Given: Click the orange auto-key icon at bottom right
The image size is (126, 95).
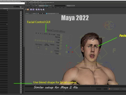Looking at the screenshot, I should tap(109, 89).
